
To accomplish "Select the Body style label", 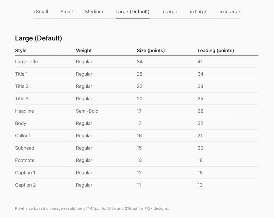I will 21,124.
